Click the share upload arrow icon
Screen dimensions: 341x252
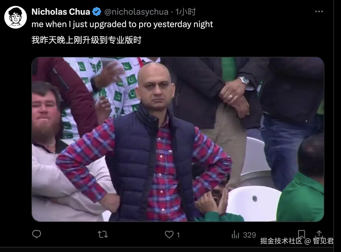[x=319, y=234]
